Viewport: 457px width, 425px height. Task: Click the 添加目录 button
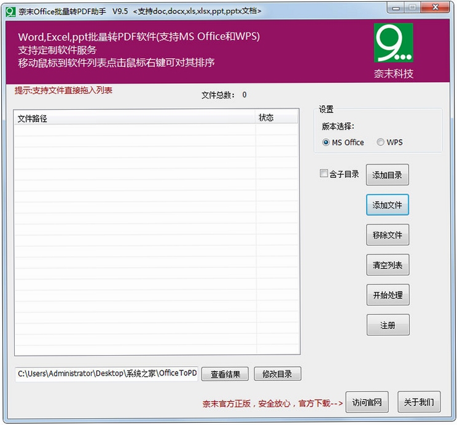point(388,175)
